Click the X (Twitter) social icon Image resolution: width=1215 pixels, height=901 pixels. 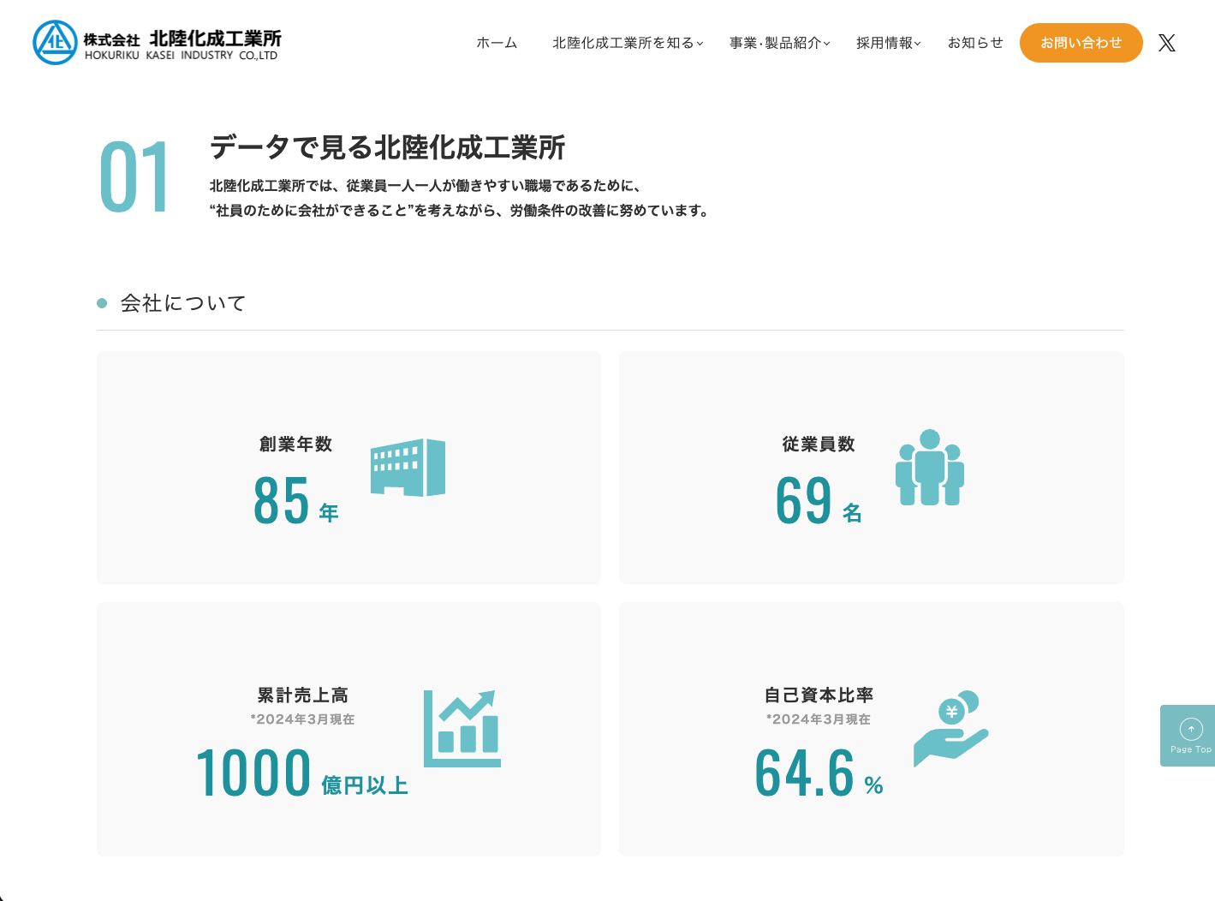click(x=1166, y=42)
